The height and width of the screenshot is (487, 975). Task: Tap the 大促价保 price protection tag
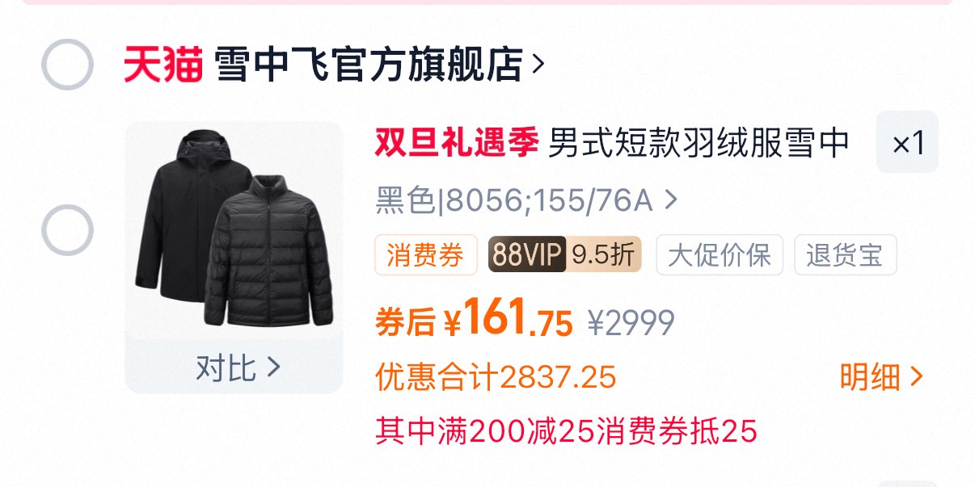point(720,255)
